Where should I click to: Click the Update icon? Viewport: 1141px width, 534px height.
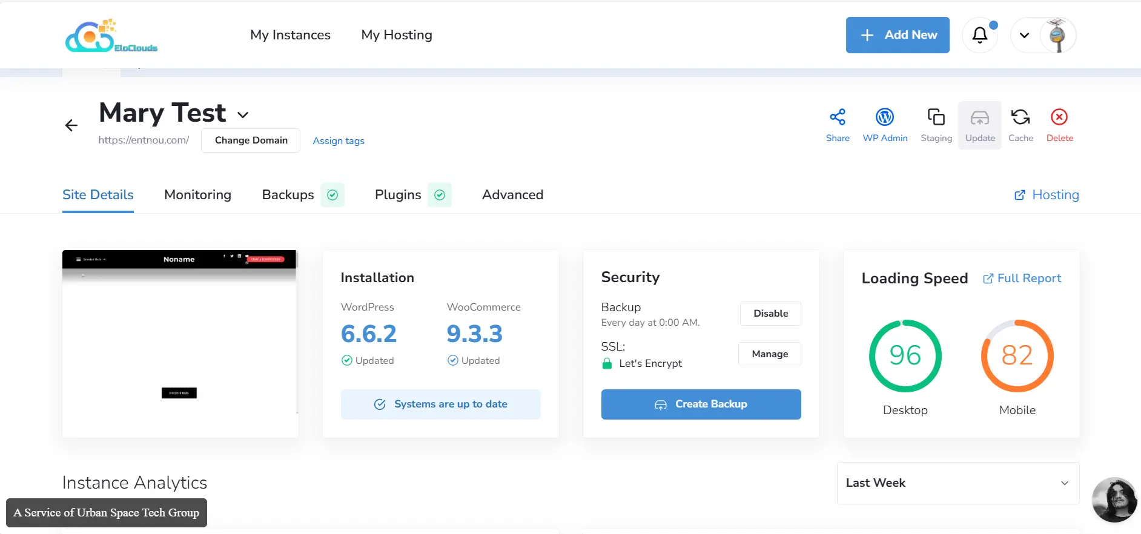(980, 117)
